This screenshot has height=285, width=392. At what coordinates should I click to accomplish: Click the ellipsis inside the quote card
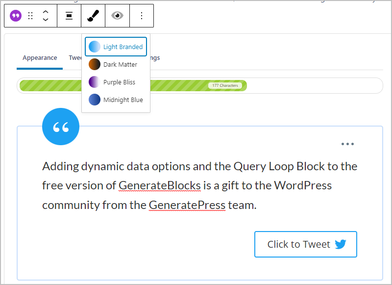(x=348, y=144)
